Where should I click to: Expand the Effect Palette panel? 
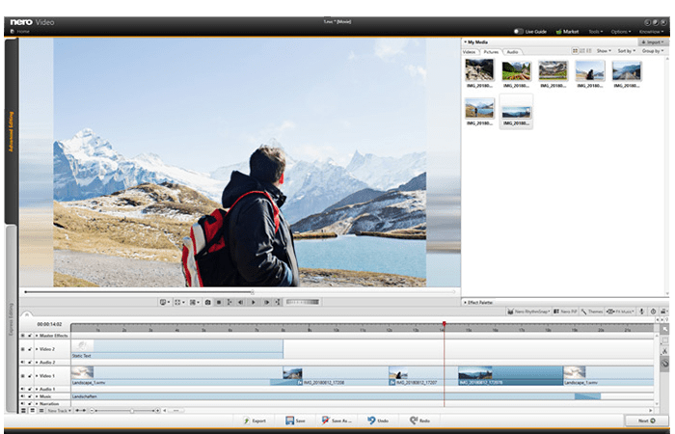(465, 303)
